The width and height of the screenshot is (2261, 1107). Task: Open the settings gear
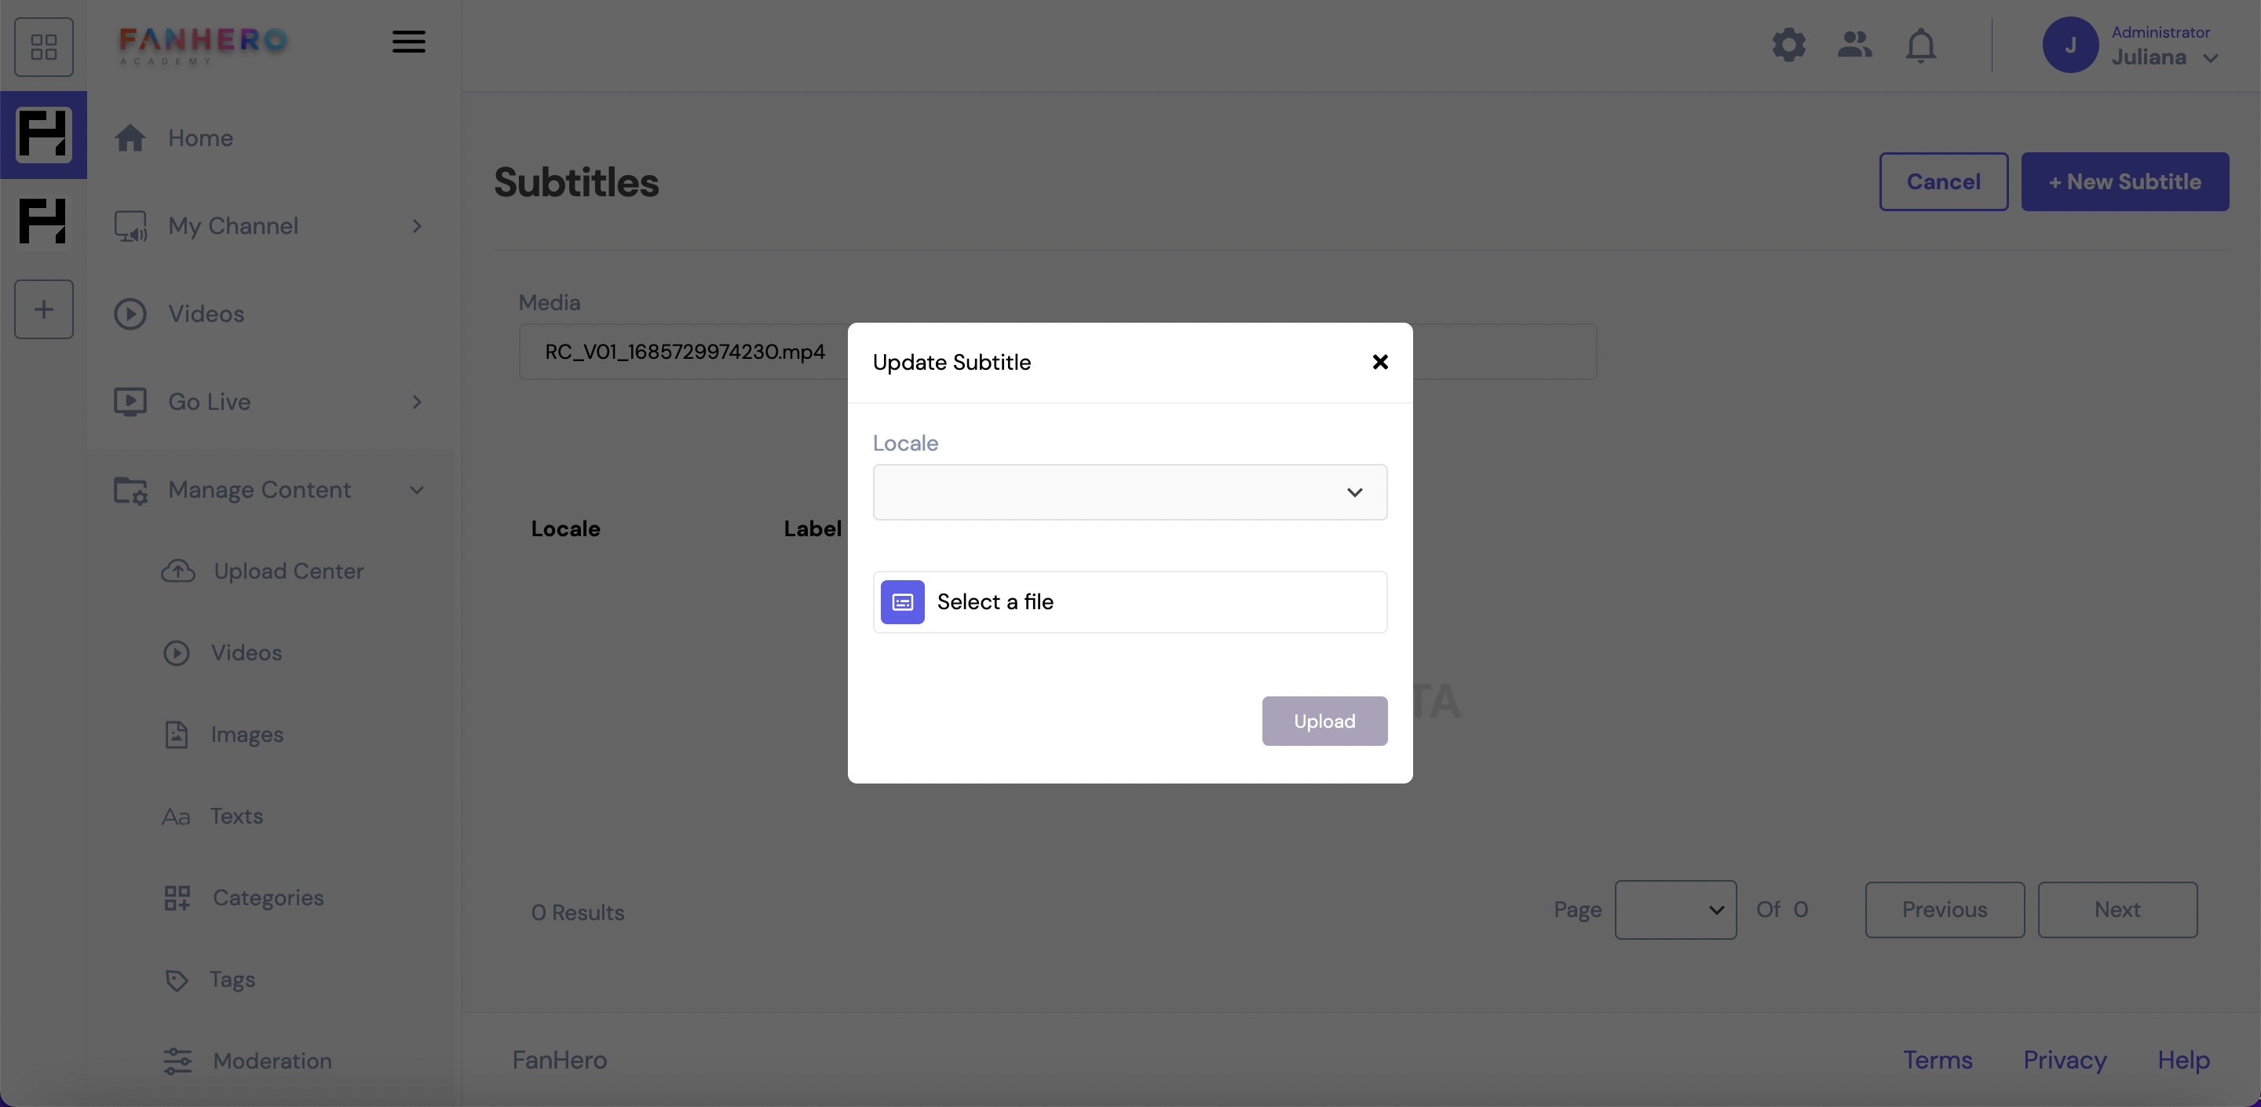(1788, 44)
